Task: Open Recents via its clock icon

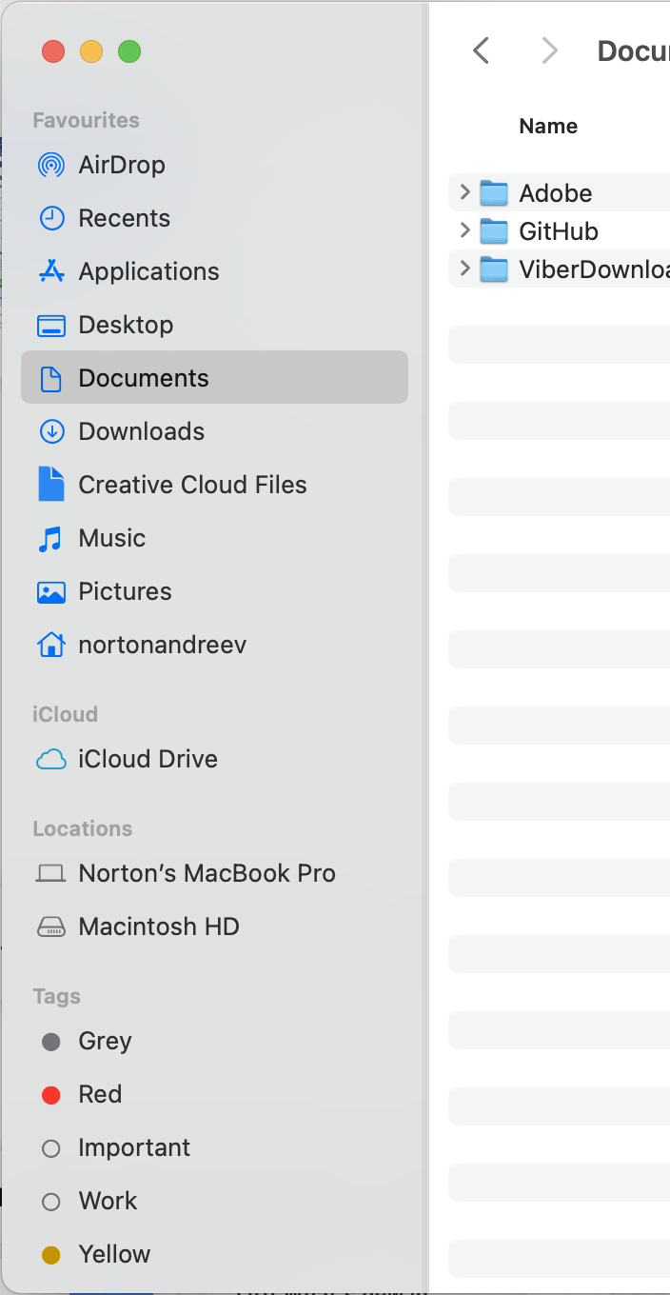Action: coord(51,218)
